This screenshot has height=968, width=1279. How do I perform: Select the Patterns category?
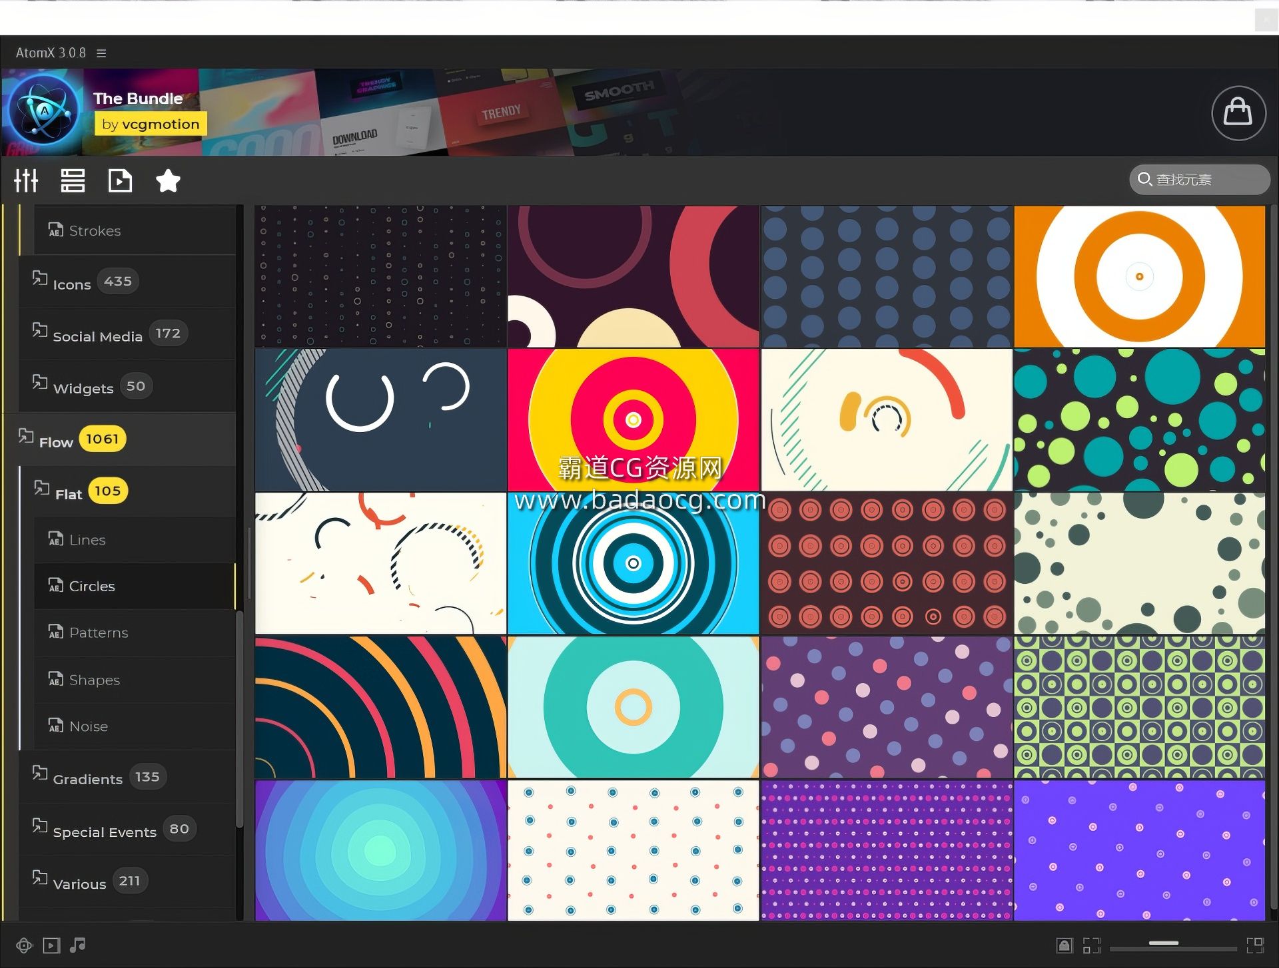tap(135, 632)
